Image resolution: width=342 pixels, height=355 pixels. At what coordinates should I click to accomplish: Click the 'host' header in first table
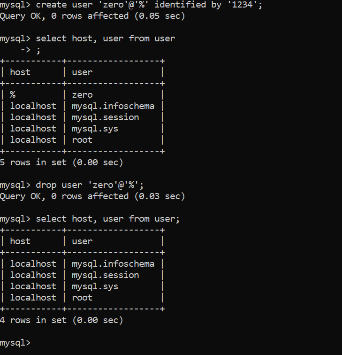coord(20,72)
